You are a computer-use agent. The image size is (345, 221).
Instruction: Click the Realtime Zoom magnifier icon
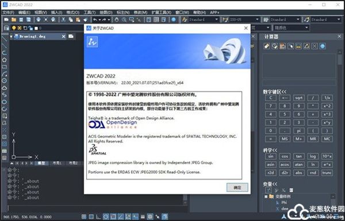124,20
